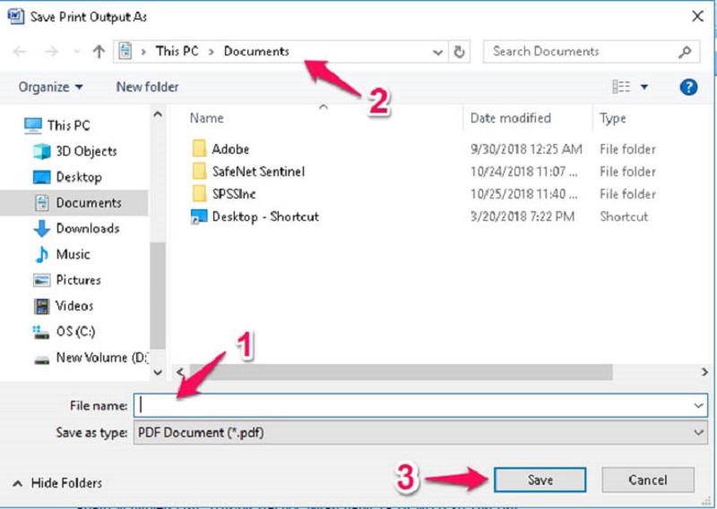Click the horizontal scrollbar thumb

tap(401, 371)
